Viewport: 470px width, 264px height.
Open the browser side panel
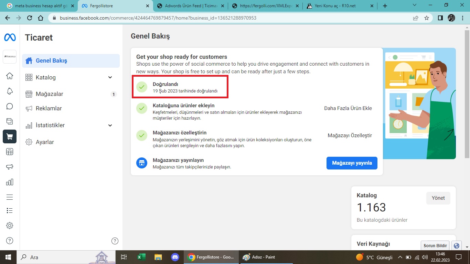[x=440, y=18]
